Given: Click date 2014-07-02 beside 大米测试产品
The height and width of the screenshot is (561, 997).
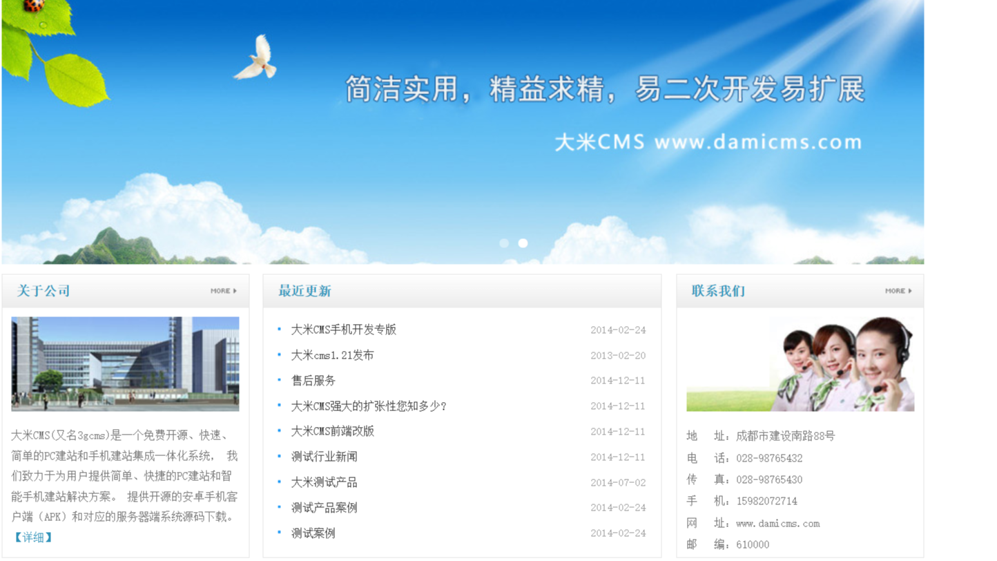Looking at the screenshot, I should pos(618,482).
